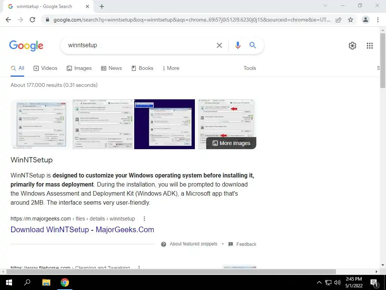Open Download WinNTSetup - MajorGeeks.Com link

click(x=82, y=230)
